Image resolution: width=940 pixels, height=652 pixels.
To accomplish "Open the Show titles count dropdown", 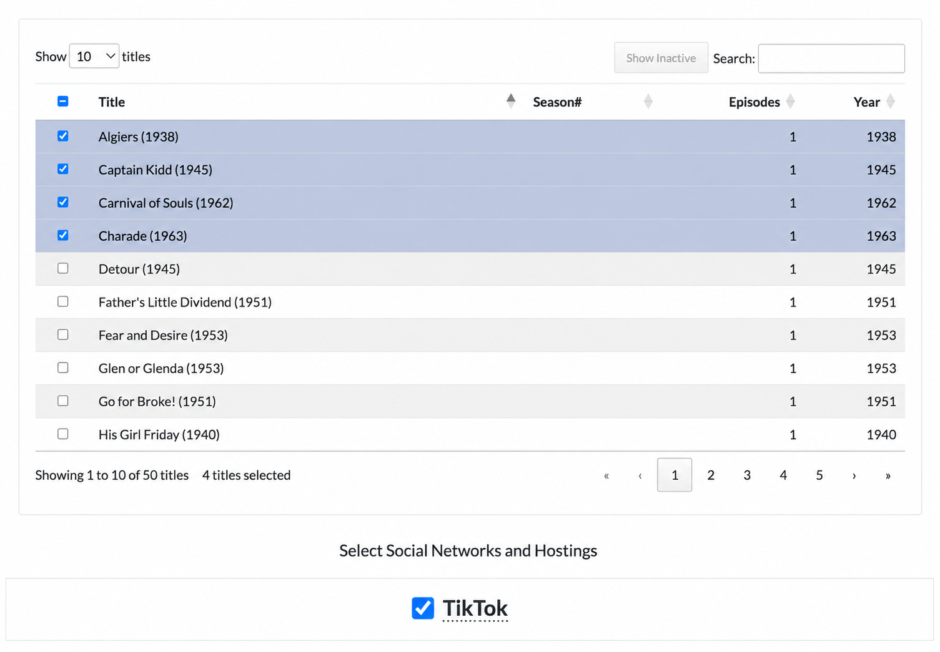I will pyautogui.click(x=94, y=56).
